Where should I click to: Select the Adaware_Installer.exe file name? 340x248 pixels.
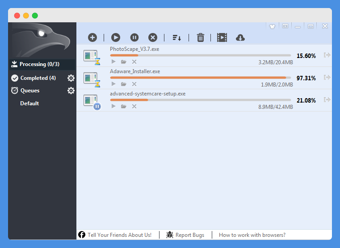click(135, 71)
